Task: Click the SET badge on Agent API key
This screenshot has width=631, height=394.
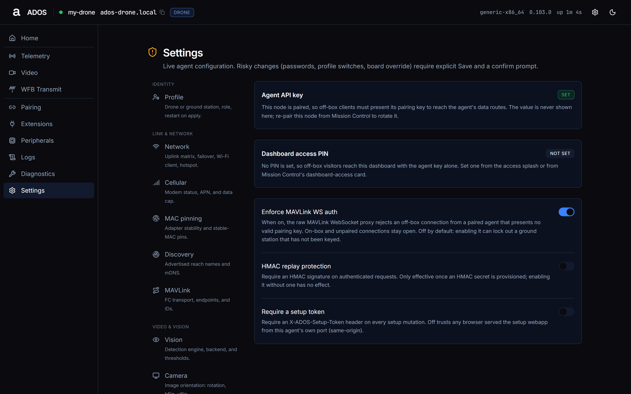Action: coord(566,95)
